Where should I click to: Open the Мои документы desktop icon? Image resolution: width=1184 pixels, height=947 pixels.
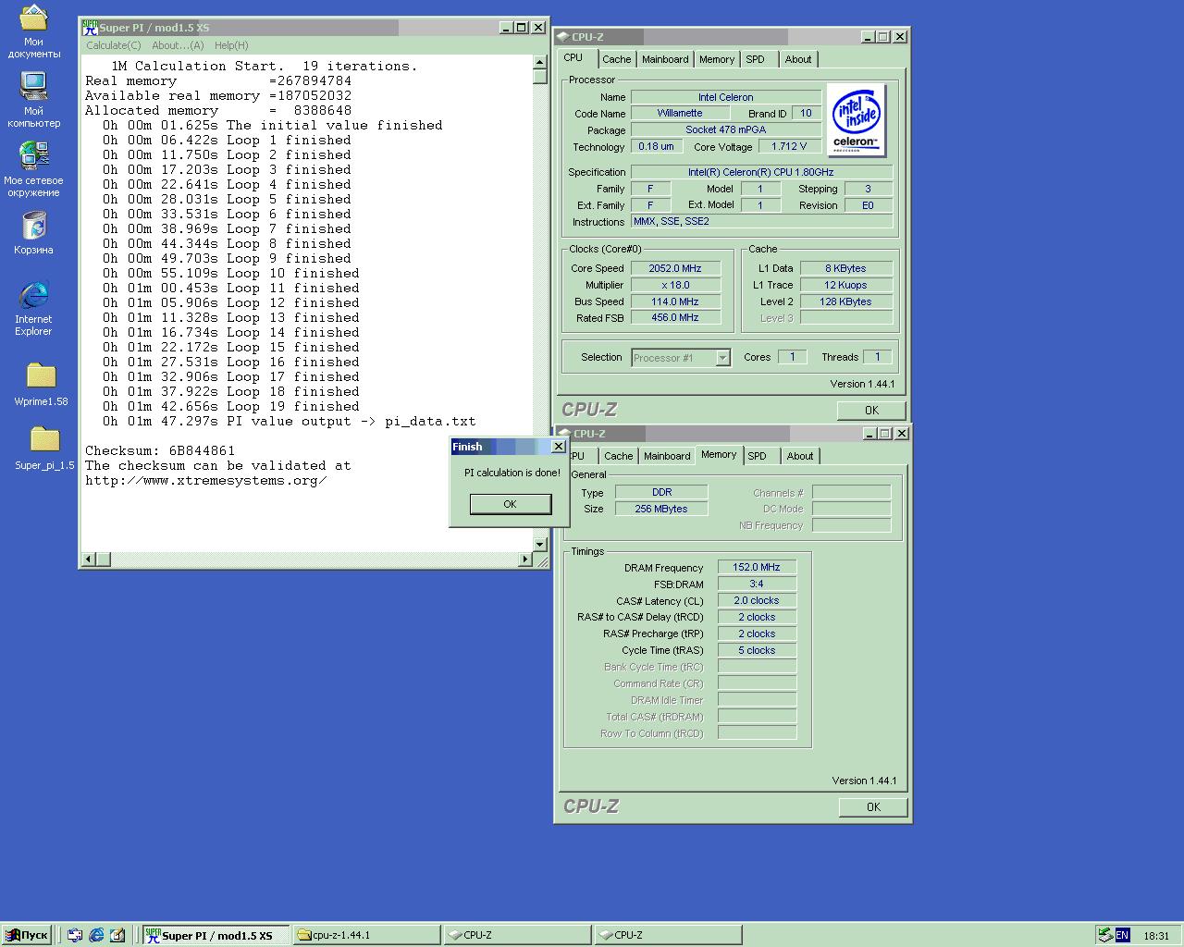(33, 31)
